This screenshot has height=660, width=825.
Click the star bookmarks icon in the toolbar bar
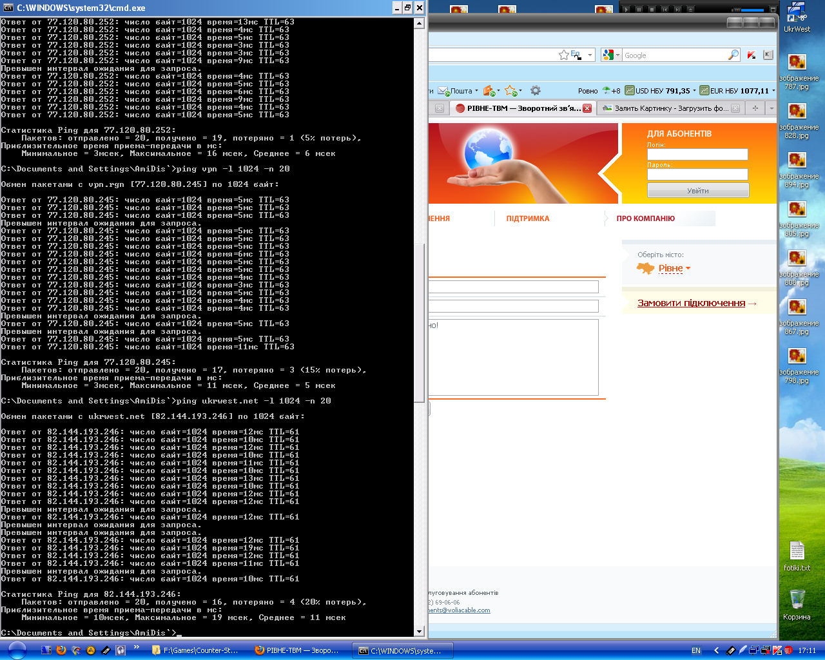(511, 91)
